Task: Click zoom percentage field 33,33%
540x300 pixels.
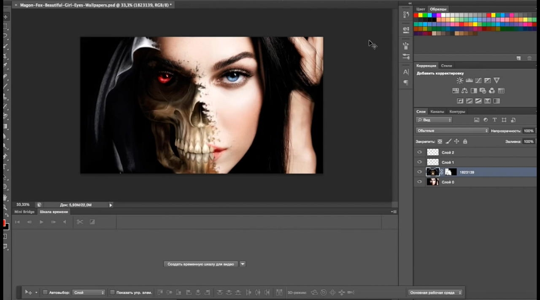Action: pos(23,205)
